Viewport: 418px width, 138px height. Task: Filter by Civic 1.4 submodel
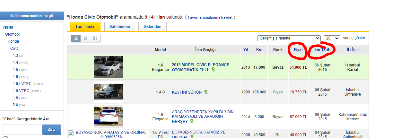point(15,63)
